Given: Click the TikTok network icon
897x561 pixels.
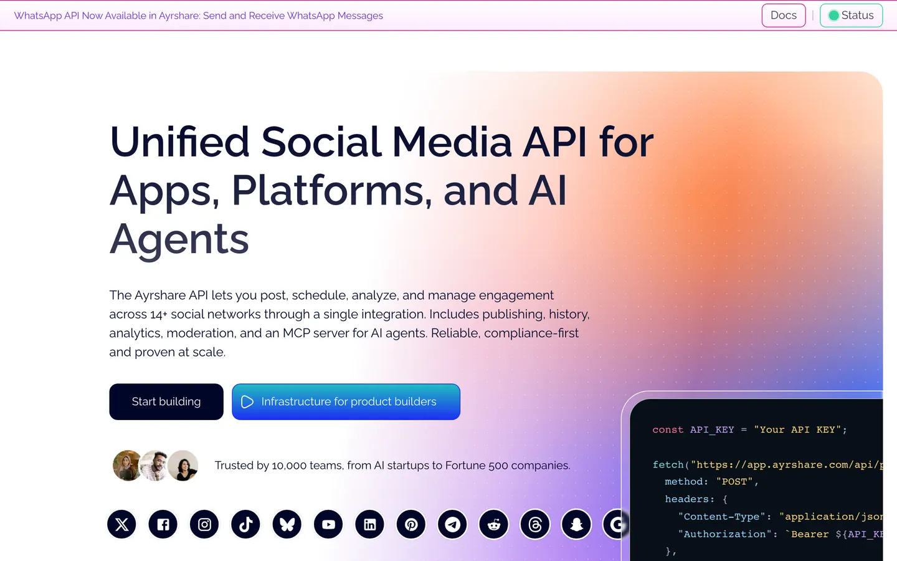Looking at the screenshot, I should [245, 524].
